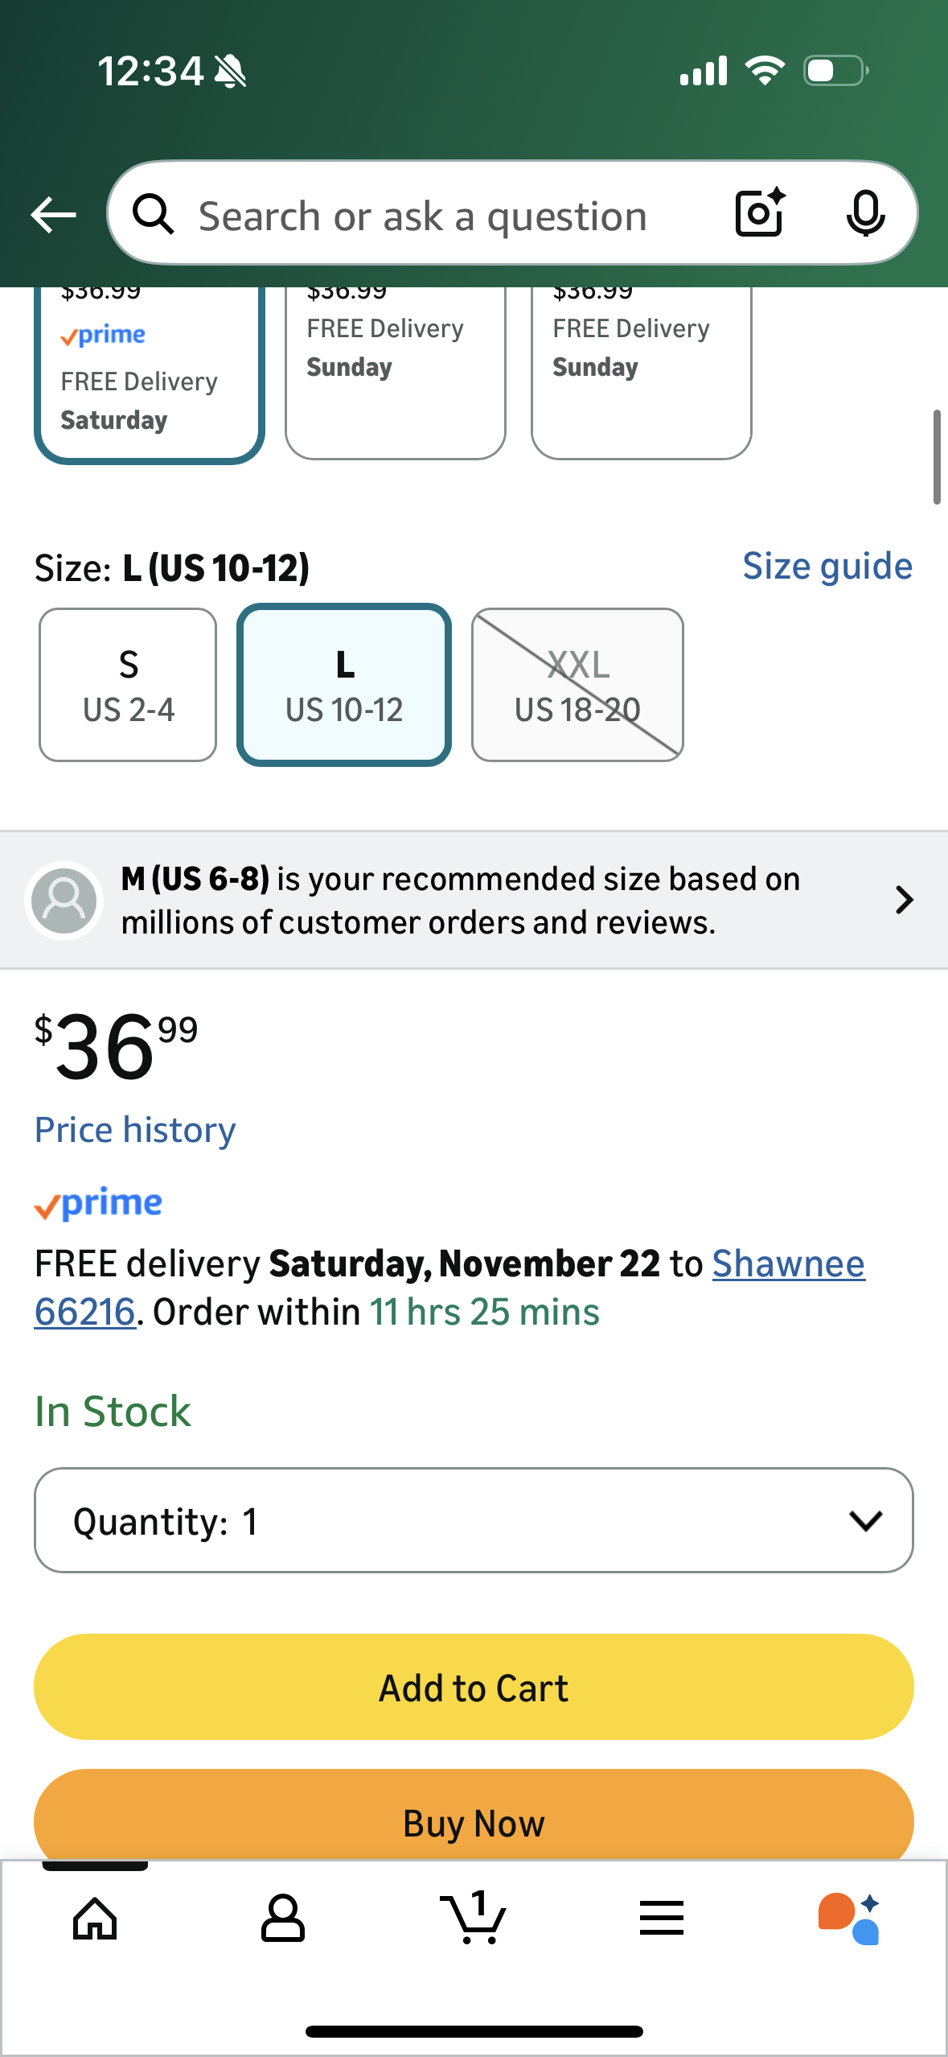This screenshot has width=948, height=2057.
Task: Open camera lens search icon
Action: tap(760, 213)
